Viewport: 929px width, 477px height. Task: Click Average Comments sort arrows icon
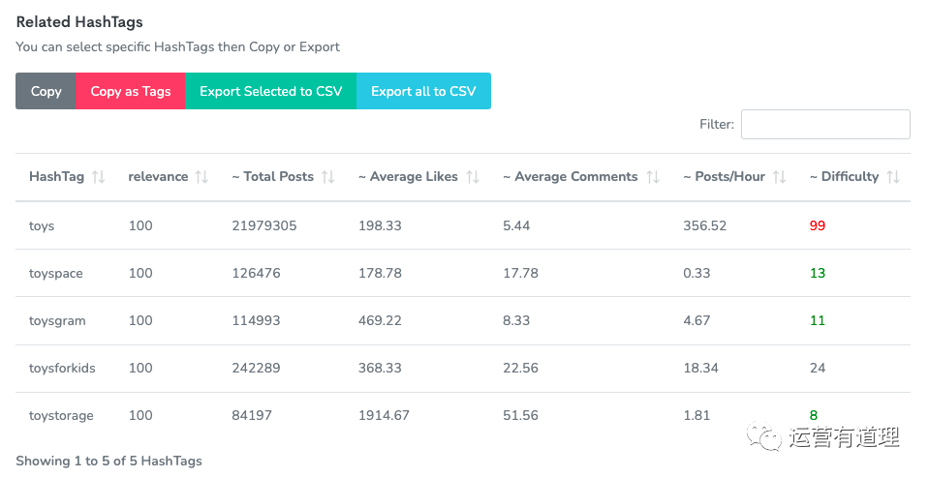click(x=652, y=177)
